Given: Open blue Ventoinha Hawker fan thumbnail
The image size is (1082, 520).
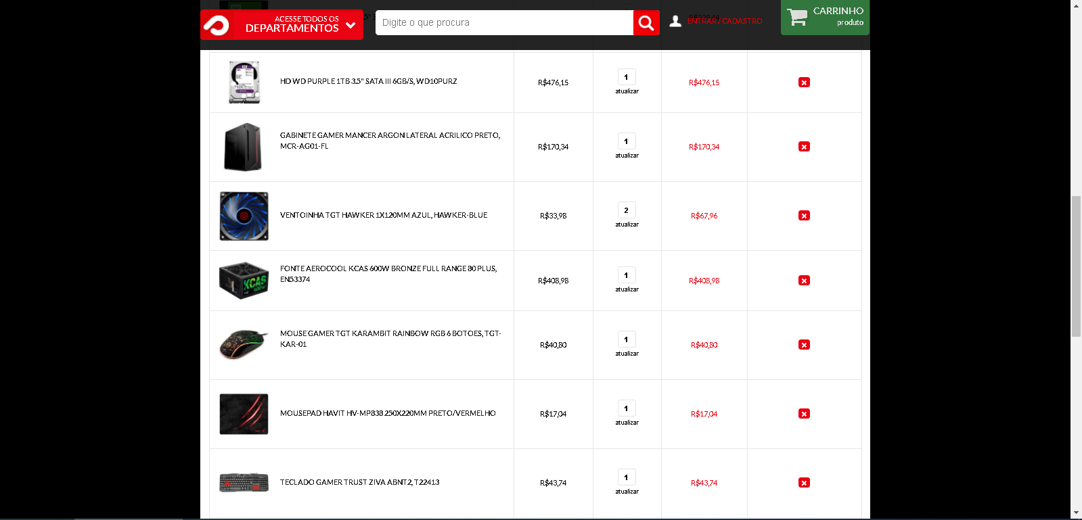Looking at the screenshot, I should pyautogui.click(x=244, y=216).
